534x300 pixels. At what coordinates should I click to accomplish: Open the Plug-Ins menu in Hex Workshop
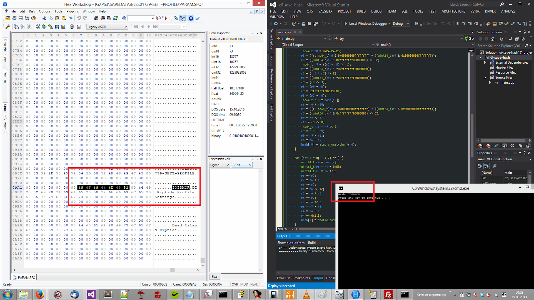coord(72,11)
